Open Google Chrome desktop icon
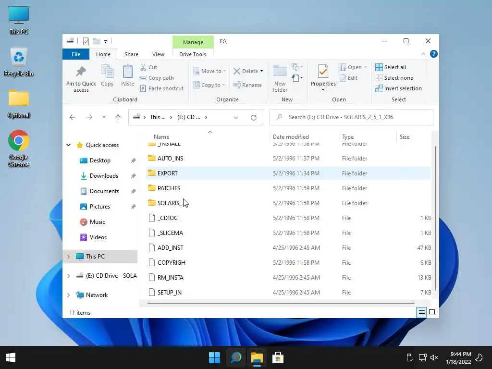This screenshot has height=369, width=492. (19, 148)
